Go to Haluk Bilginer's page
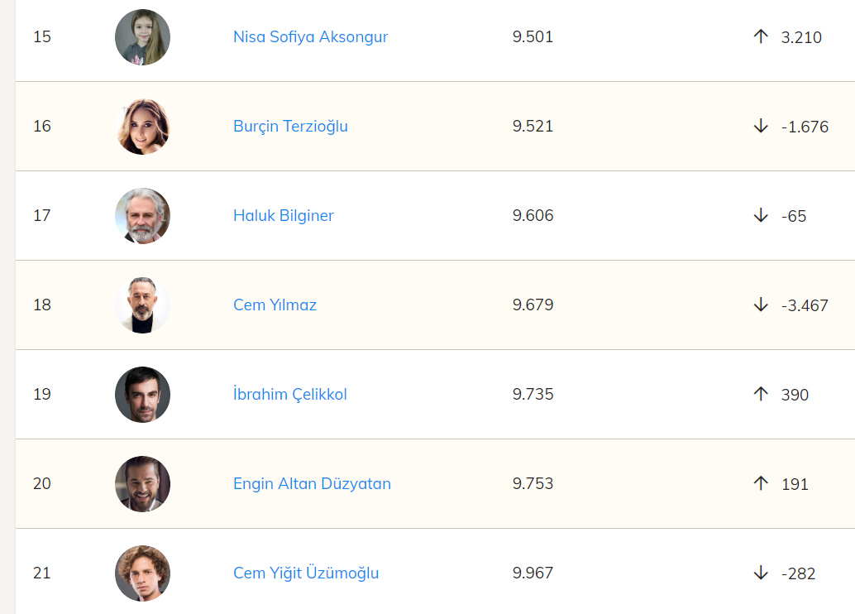Viewport: 855px width, 614px height. click(x=283, y=216)
